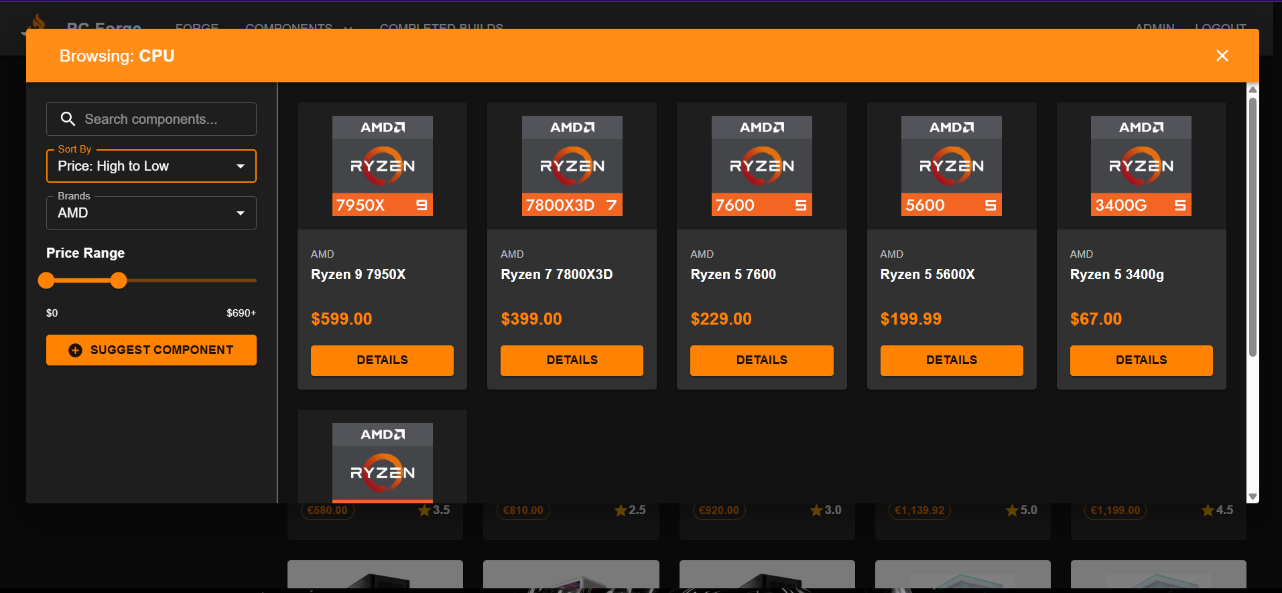
Task: Click the plus icon on Suggest Component
Action: (x=76, y=350)
